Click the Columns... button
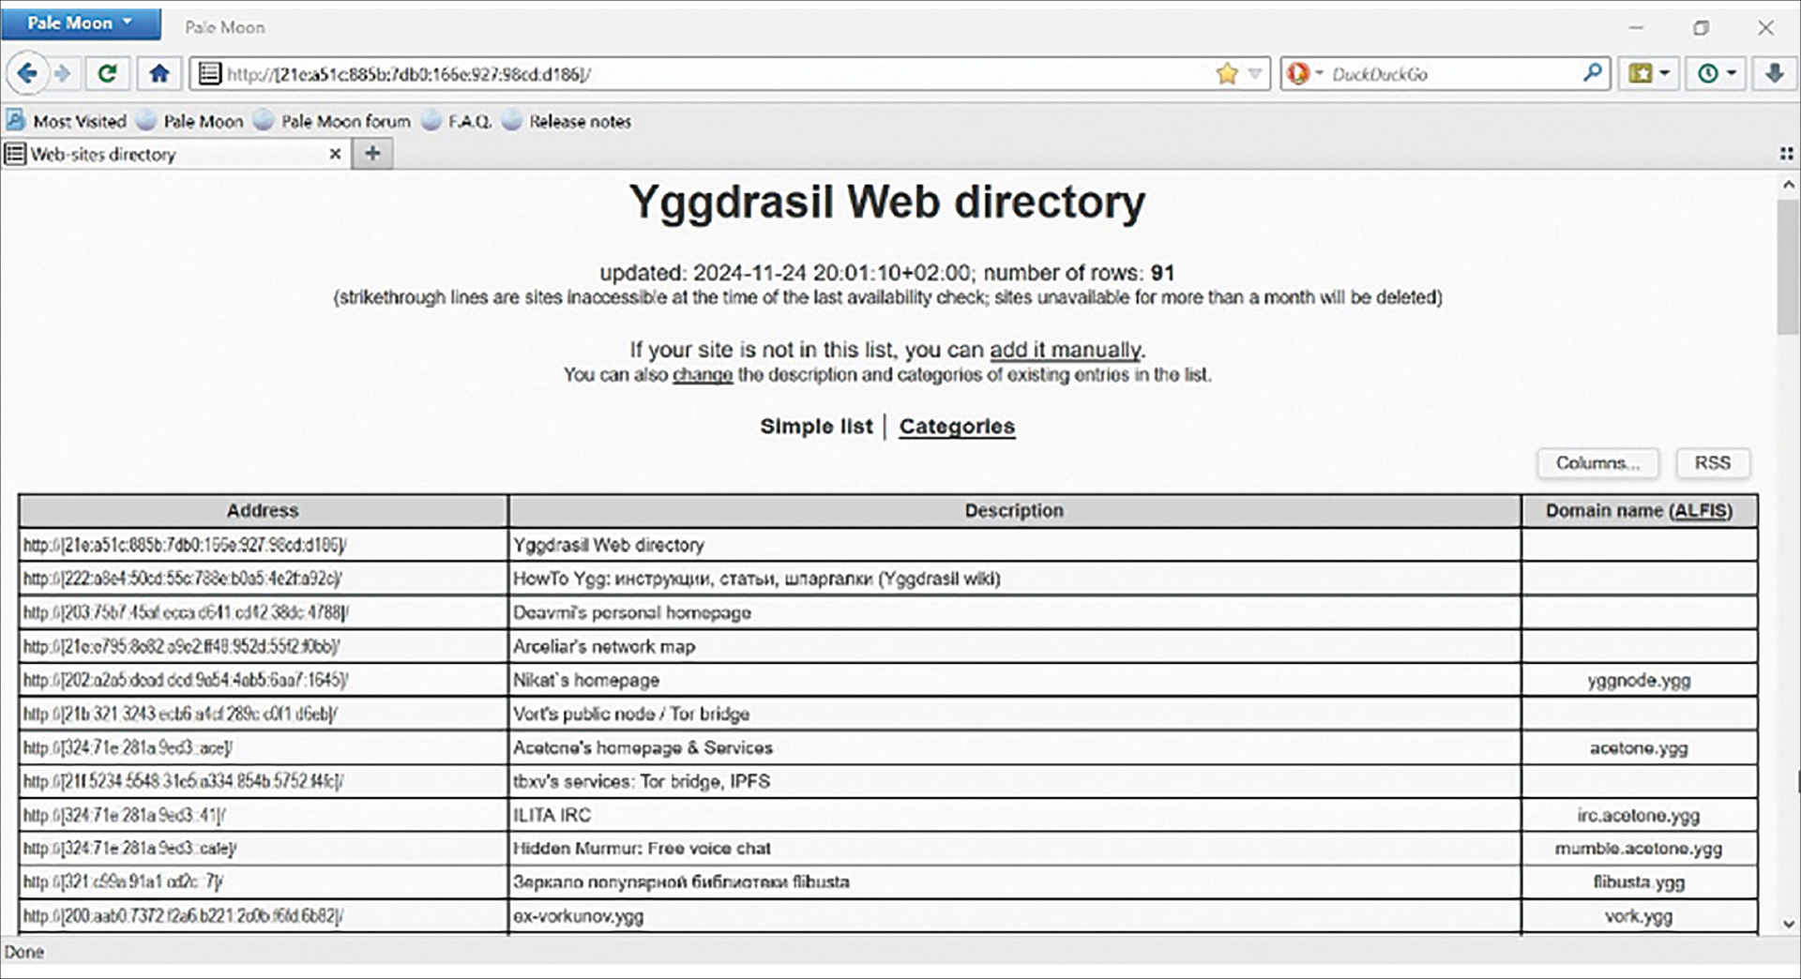 (x=1597, y=463)
